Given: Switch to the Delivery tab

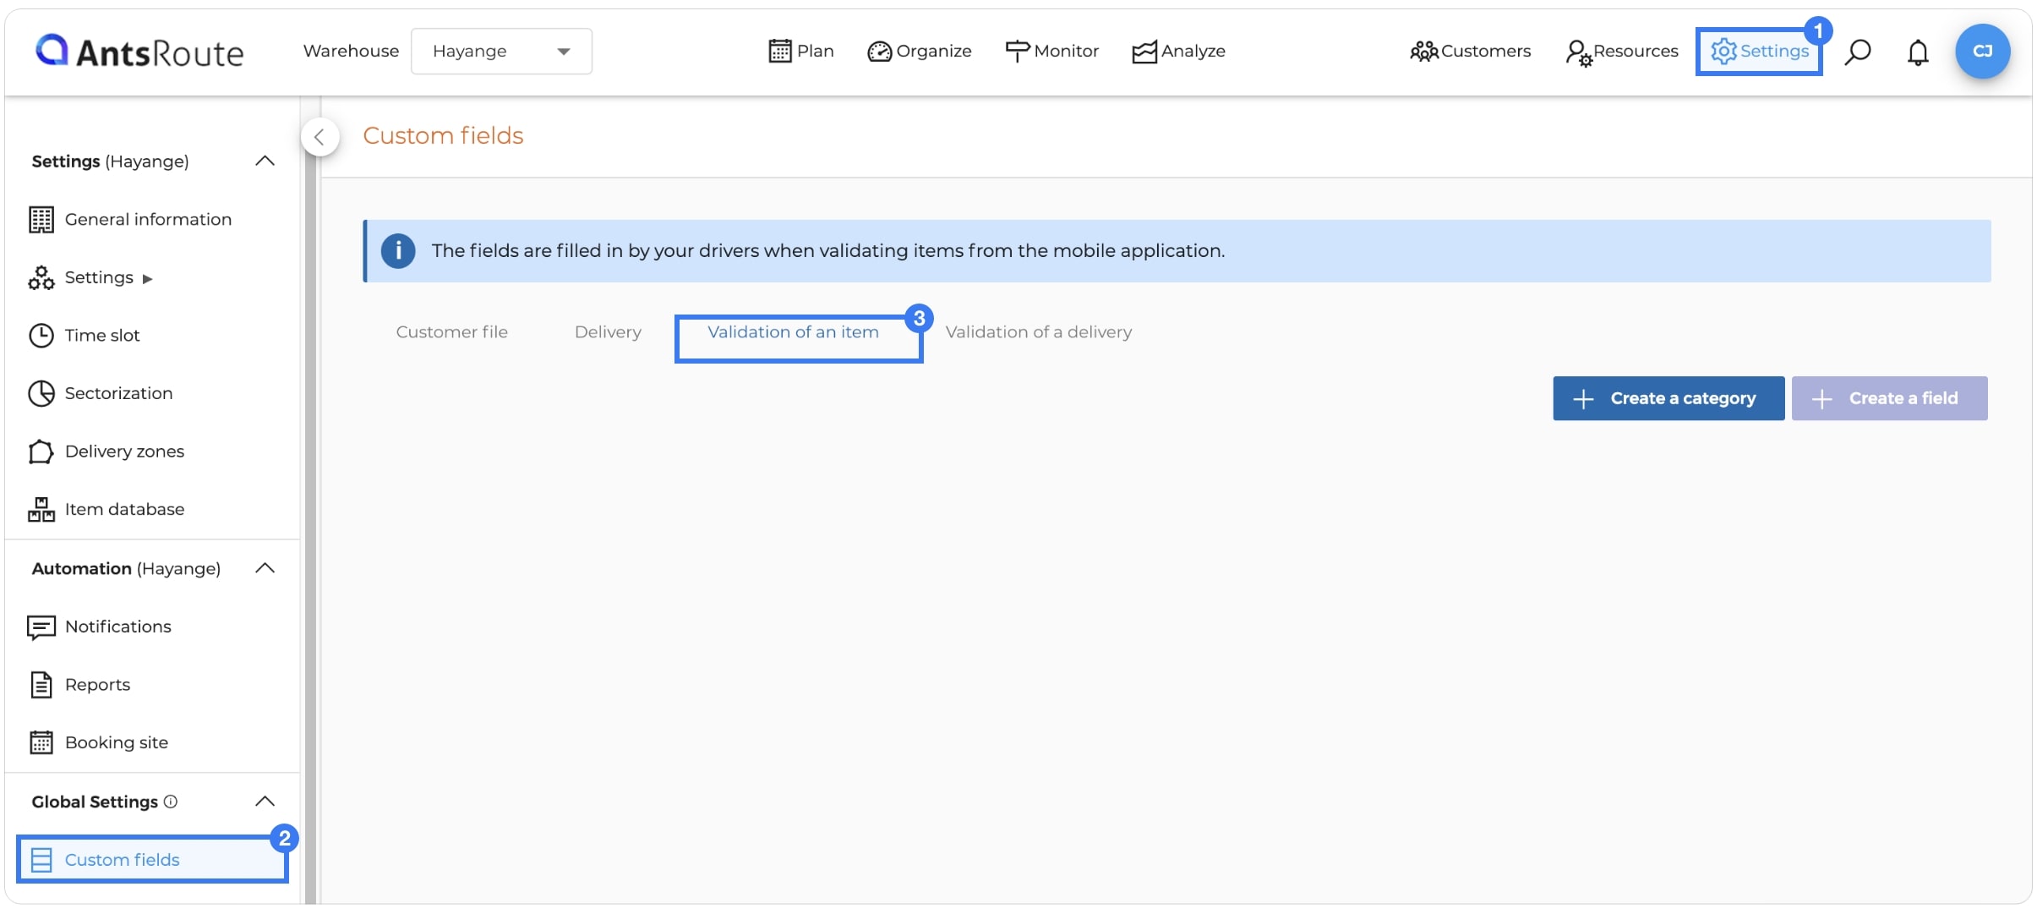Looking at the screenshot, I should click(608, 332).
